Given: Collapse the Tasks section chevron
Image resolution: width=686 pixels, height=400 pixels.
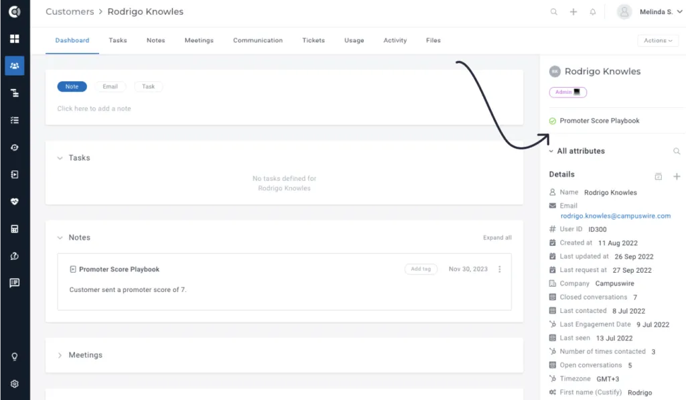Looking at the screenshot, I should 60,158.
